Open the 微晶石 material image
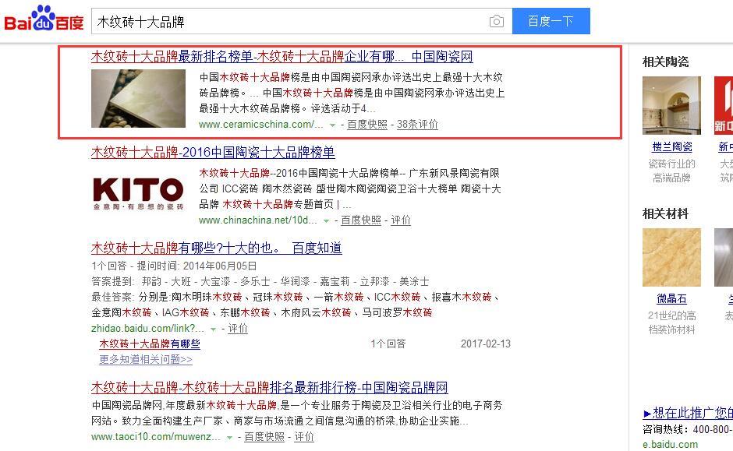 coord(671,257)
